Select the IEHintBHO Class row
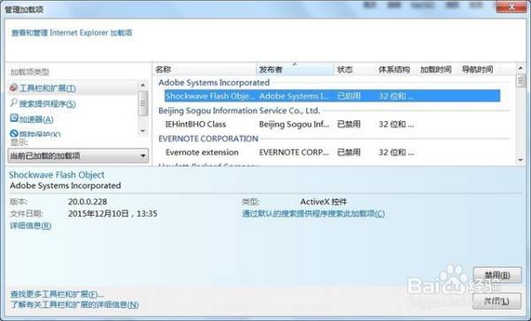 pos(332,124)
